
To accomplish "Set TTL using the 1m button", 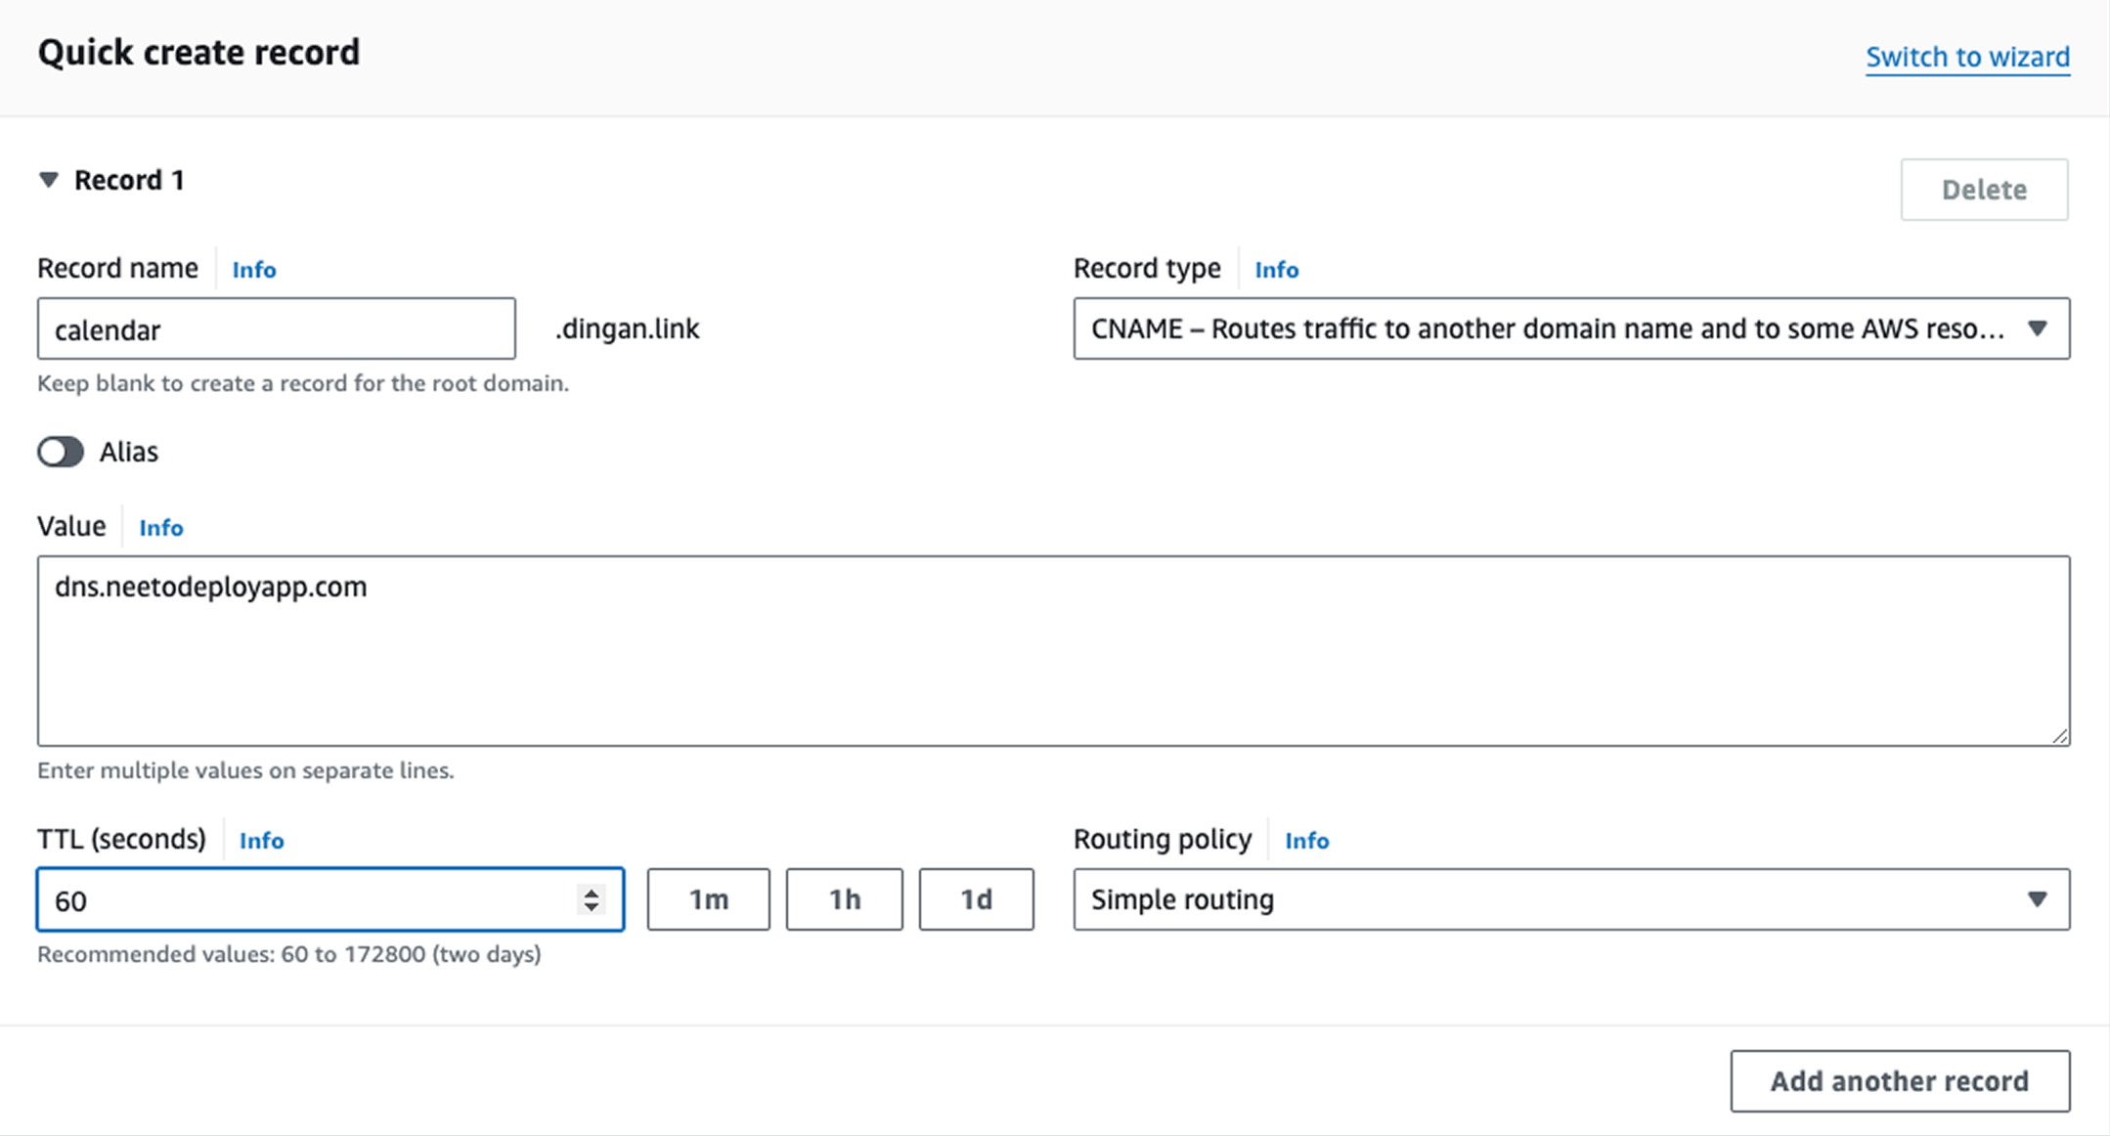I will [x=708, y=899].
